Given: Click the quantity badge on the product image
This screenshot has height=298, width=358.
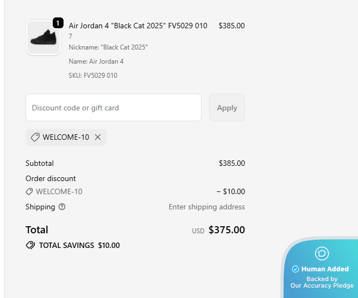Looking at the screenshot, I should point(58,23).
